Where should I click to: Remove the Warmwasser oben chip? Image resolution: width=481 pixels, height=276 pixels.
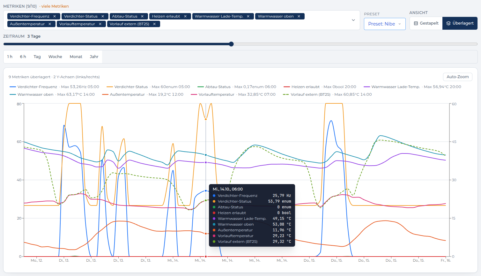pos(299,16)
